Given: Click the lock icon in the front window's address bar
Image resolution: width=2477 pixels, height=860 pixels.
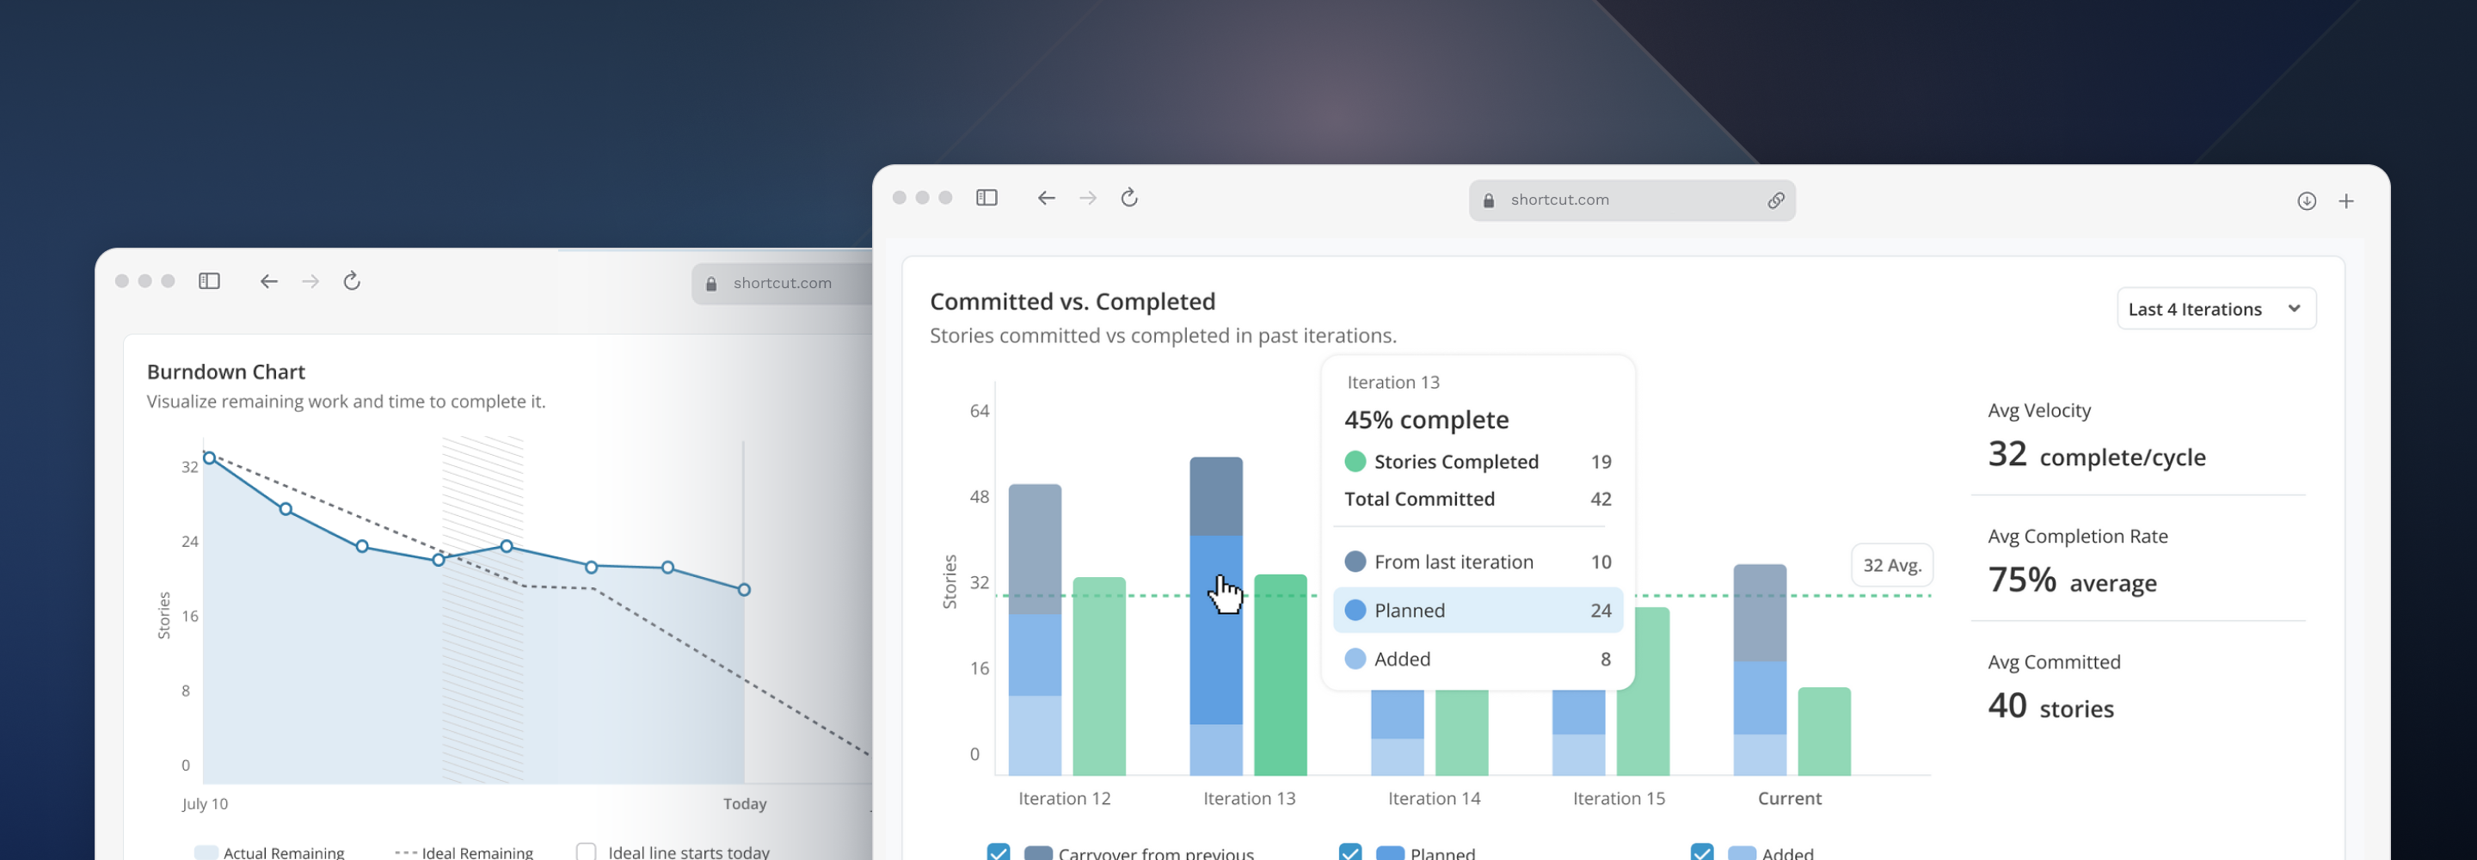Looking at the screenshot, I should [1489, 200].
